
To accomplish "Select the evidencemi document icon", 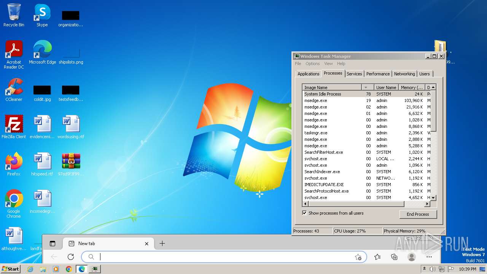I will (x=42, y=127).
